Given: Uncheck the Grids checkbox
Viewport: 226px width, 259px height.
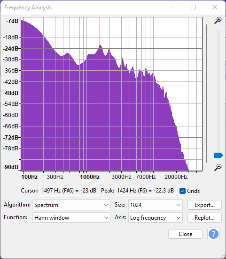Looking at the screenshot, I should coord(182,191).
